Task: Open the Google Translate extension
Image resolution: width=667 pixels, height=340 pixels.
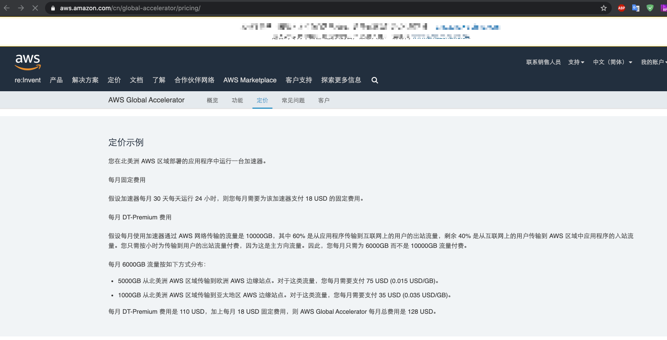Action: click(636, 8)
